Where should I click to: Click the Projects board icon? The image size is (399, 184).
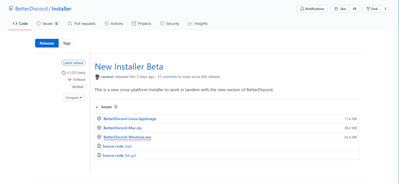click(134, 23)
